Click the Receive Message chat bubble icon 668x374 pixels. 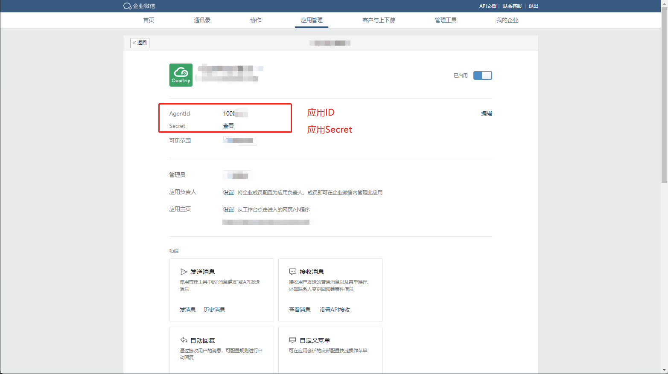coord(292,272)
